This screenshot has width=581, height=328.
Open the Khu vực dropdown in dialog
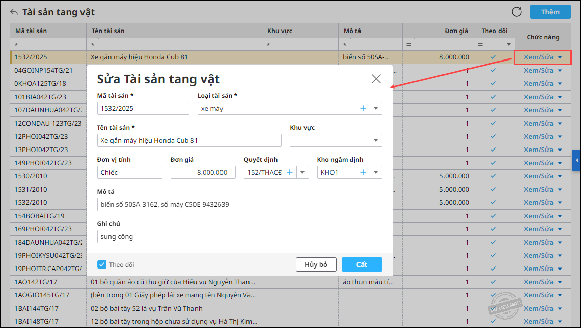pos(376,141)
